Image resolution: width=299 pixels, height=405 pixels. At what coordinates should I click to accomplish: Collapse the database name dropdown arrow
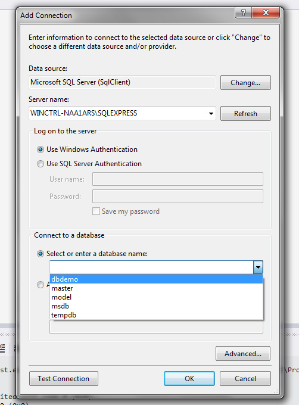click(x=258, y=267)
